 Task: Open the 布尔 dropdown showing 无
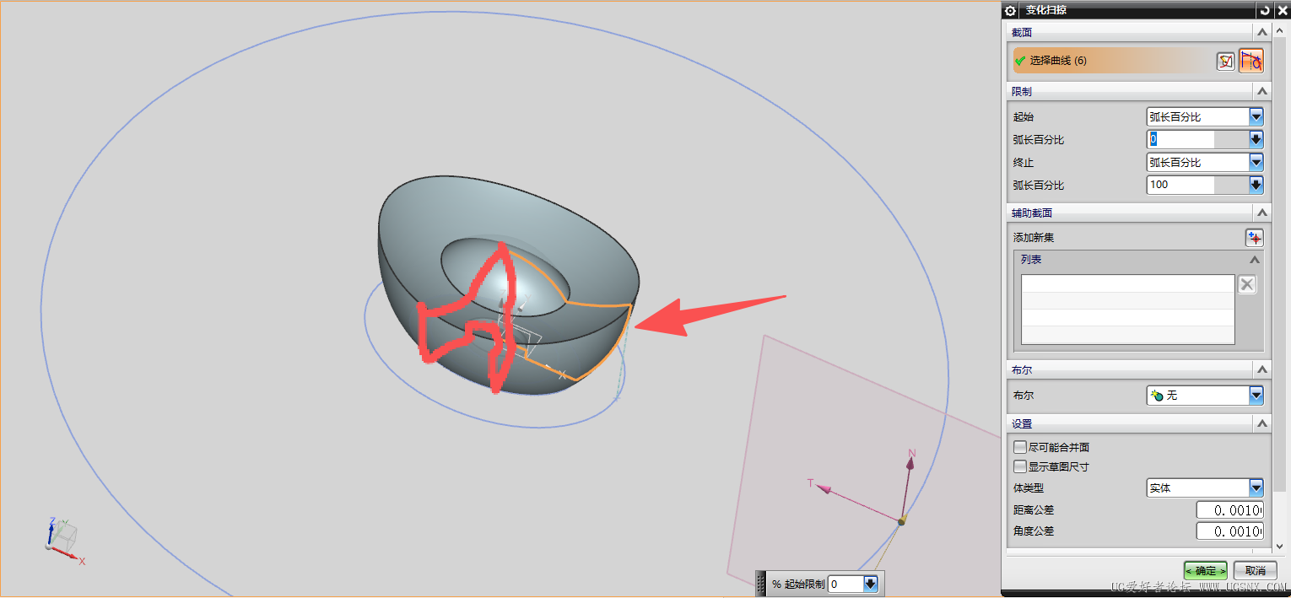(x=1256, y=395)
